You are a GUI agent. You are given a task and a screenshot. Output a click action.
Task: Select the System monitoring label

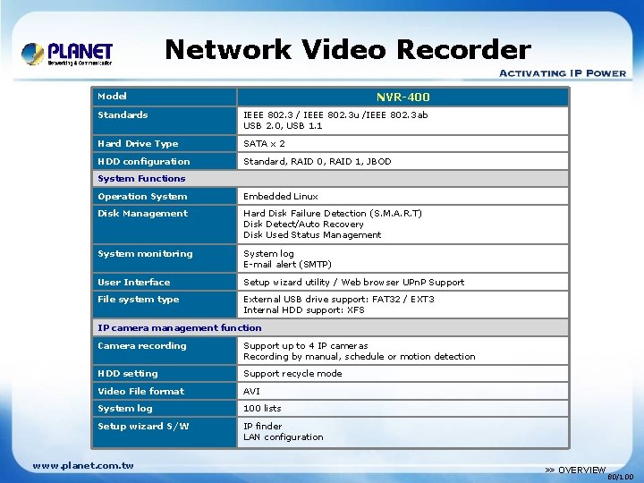tap(145, 254)
